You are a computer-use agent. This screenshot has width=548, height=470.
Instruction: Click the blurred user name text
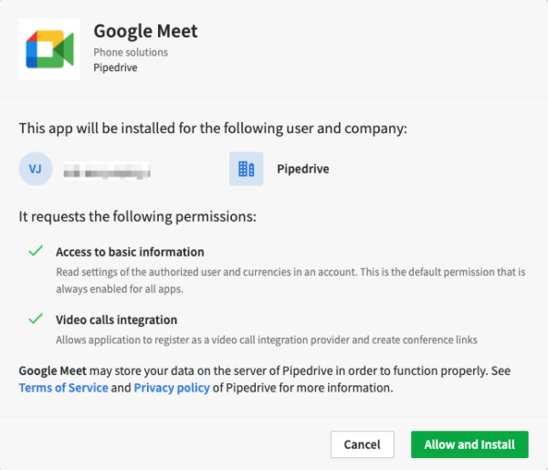pos(107,171)
